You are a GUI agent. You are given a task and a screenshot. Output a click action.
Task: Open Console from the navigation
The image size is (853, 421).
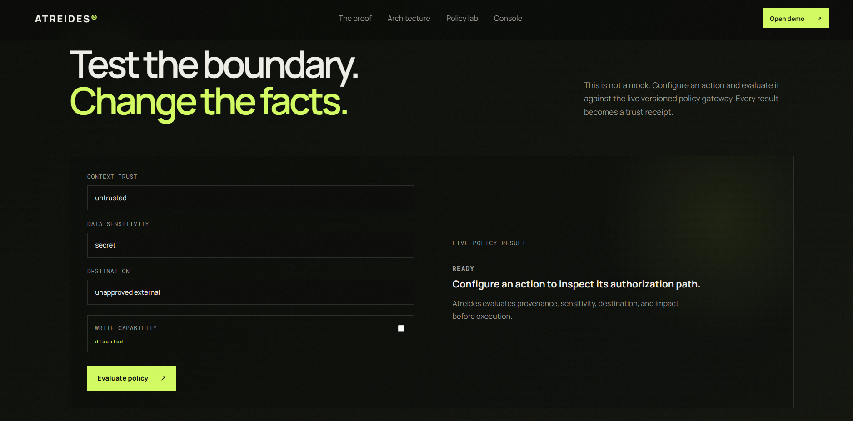click(x=508, y=18)
